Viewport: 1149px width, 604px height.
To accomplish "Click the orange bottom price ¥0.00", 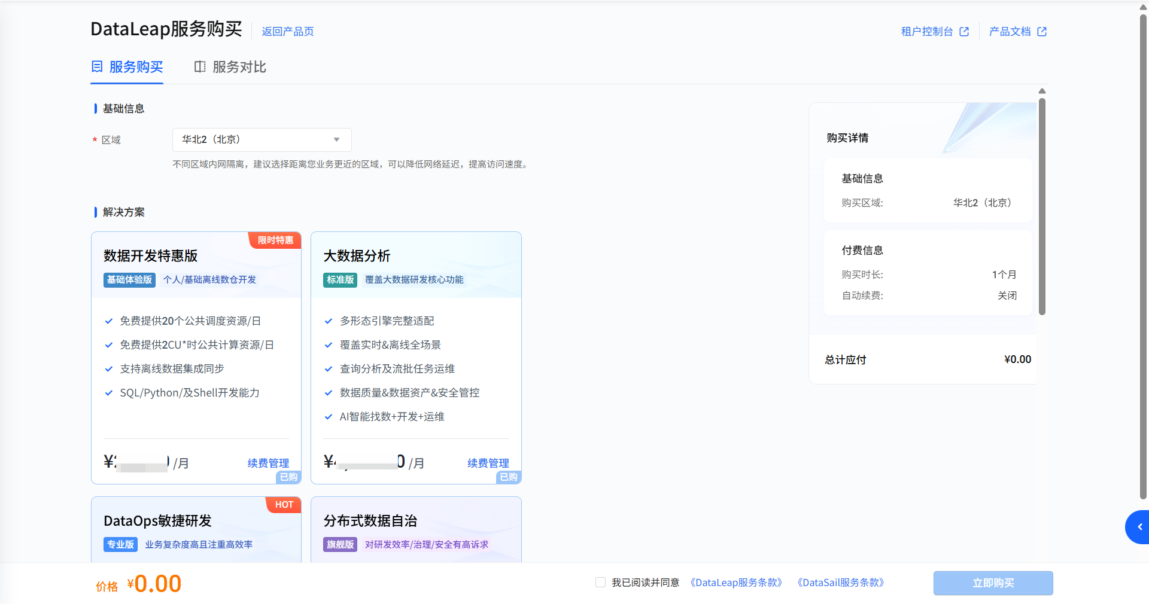I will [154, 584].
